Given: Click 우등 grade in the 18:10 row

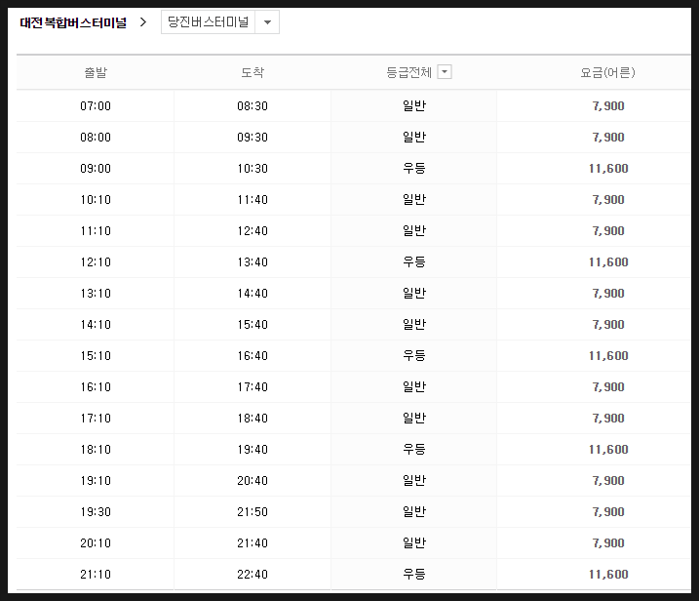Looking at the screenshot, I should pyautogui.click(x=414, y=450).
